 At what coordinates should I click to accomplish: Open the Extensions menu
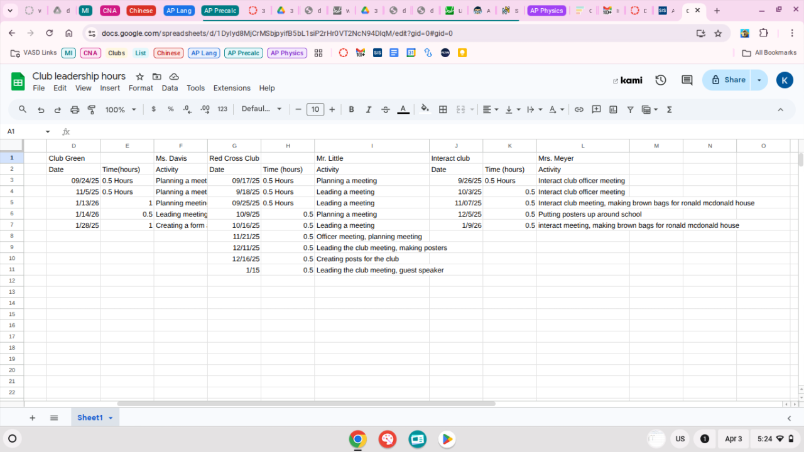232,88
